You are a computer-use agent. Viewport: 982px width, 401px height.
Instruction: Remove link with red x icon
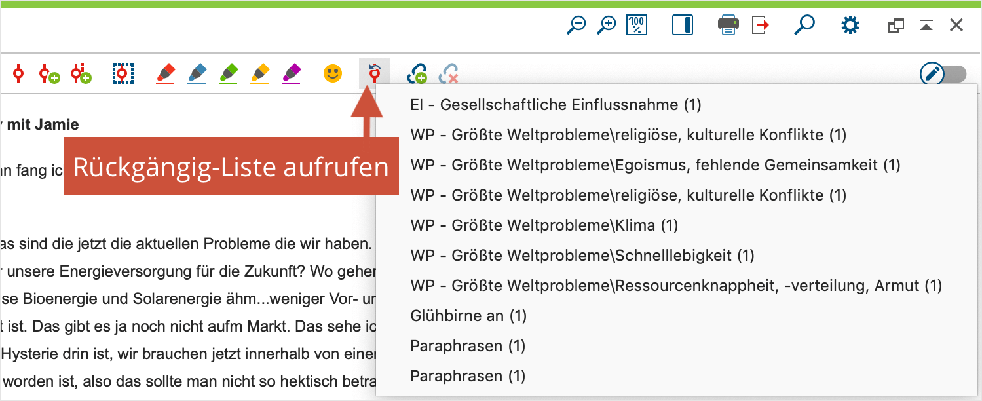(449, 73)
